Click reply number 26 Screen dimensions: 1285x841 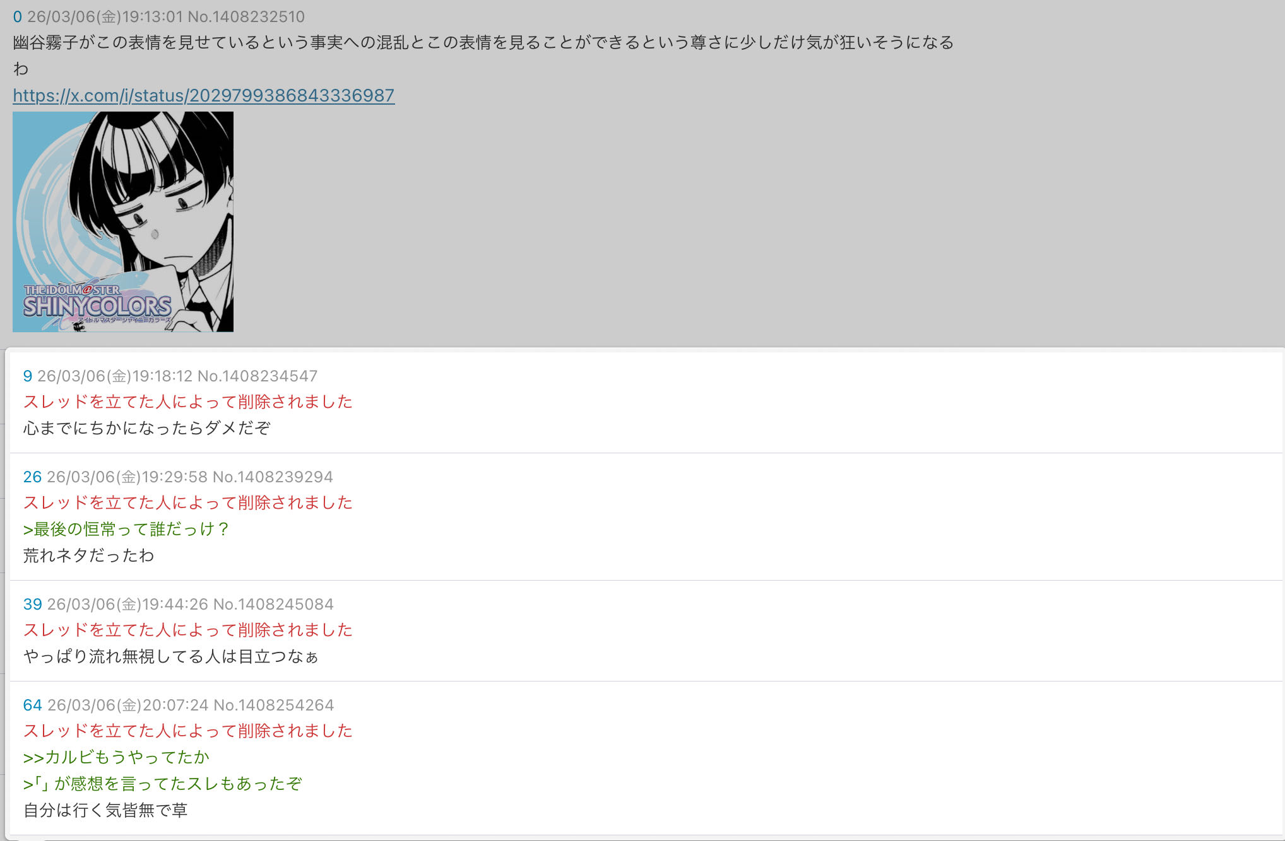pyautogui.click(x=32, y=477)
